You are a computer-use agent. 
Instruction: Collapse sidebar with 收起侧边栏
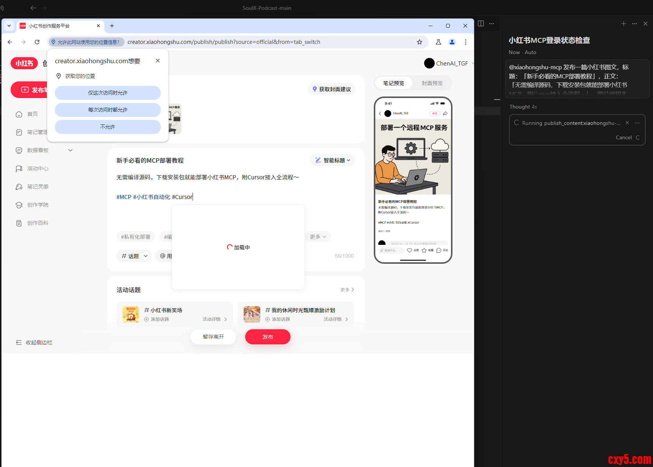(34, 342)
